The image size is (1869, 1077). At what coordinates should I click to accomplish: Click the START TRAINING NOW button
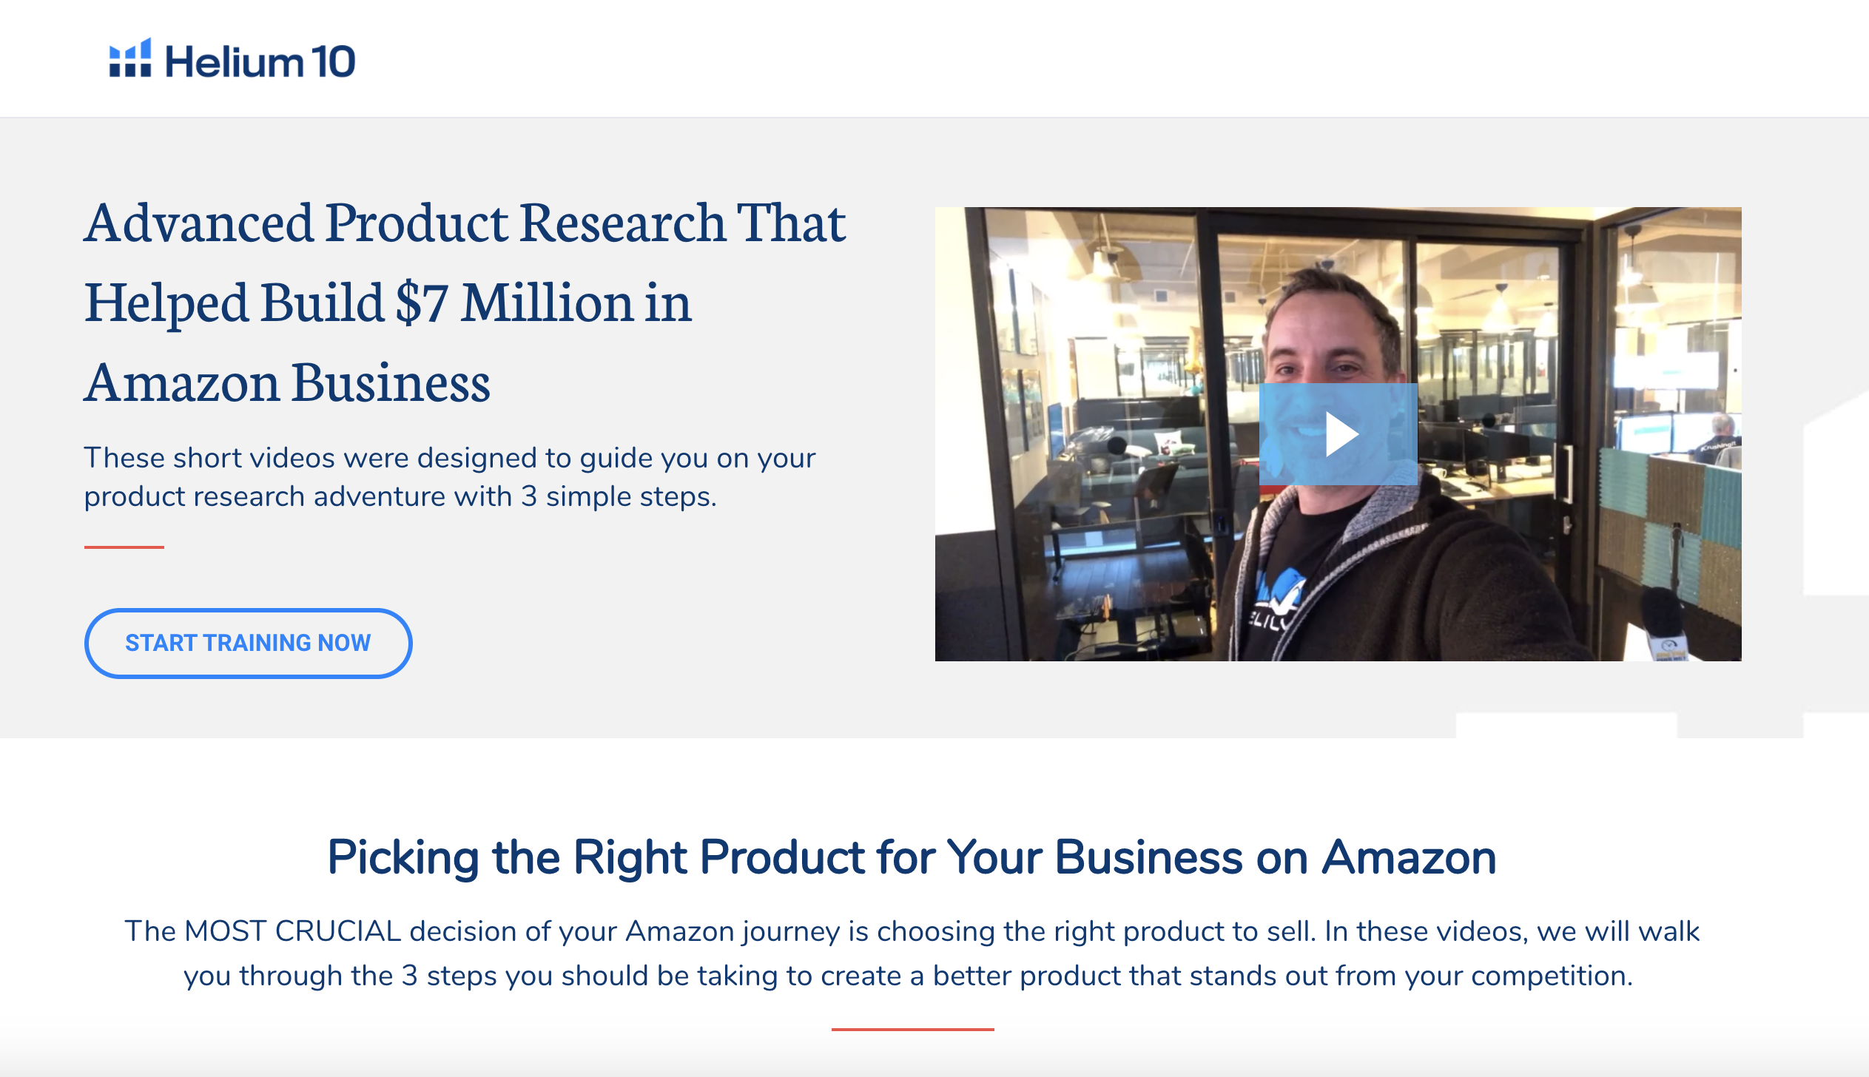click(x=249, y=643)
